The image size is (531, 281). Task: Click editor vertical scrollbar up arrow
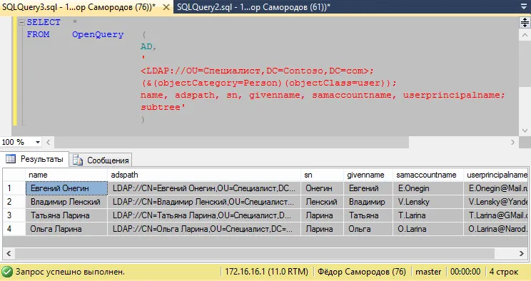coord(525,35)
